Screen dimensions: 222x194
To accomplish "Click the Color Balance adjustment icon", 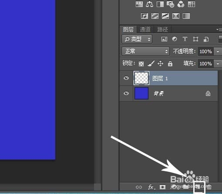I will [x=149, y=4].
